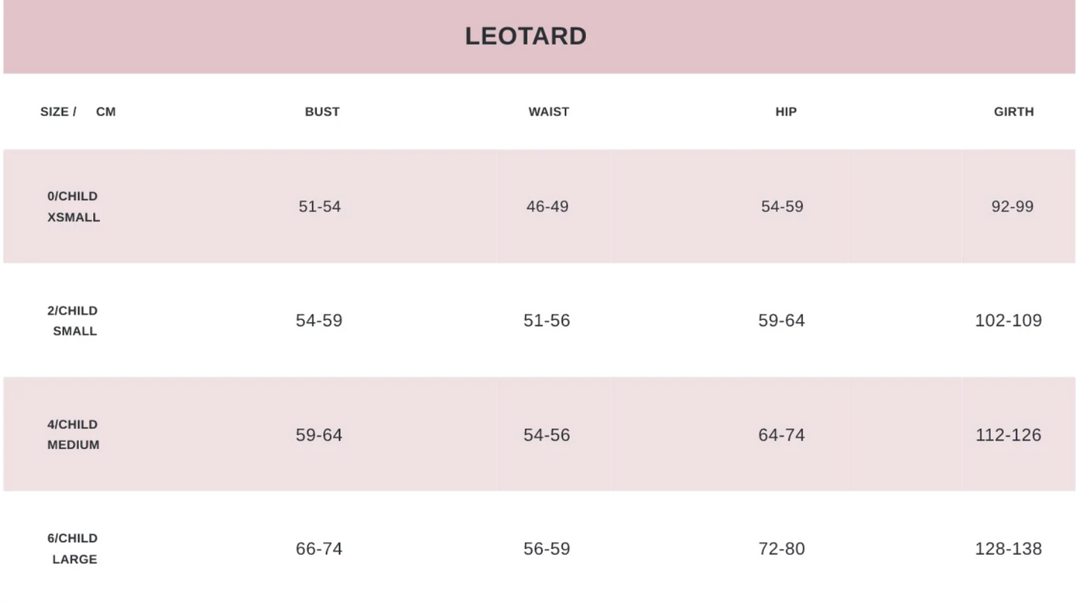1076x604 pixels.
Task: Select hip value 64-74 for Child Medium
Action: click(x=781, y=435)
